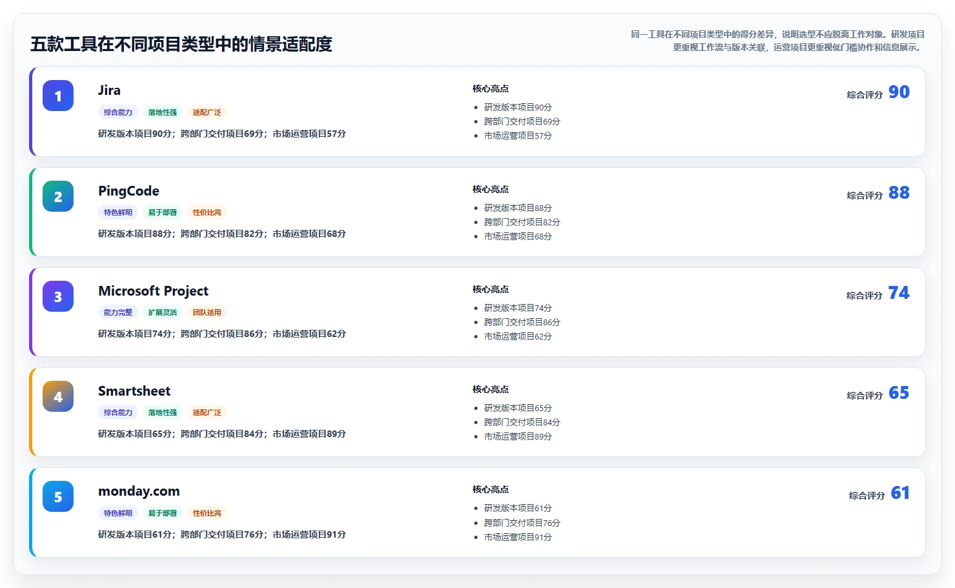
Task: Click the bullet 市场运营项目68分
Action: pyautogui.click(x=518, y=236)
